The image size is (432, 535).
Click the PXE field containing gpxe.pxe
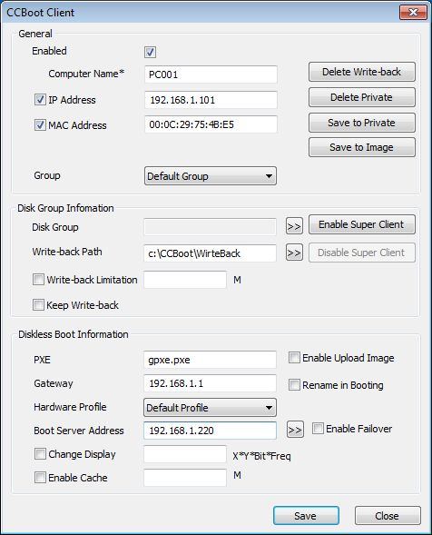(210, 360)
